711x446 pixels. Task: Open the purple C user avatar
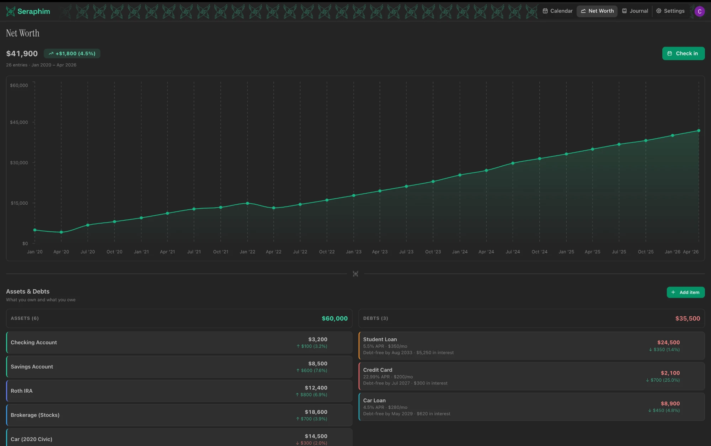699,11
